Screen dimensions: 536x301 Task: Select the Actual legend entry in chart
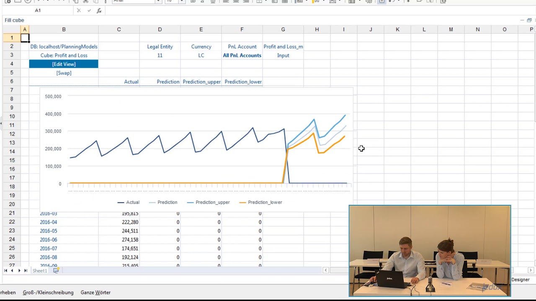click(x=129, y=202)
